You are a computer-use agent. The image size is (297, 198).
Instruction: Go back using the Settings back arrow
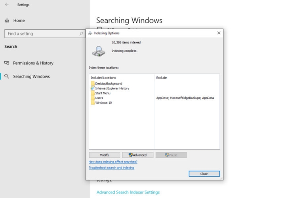pos(7,4)
